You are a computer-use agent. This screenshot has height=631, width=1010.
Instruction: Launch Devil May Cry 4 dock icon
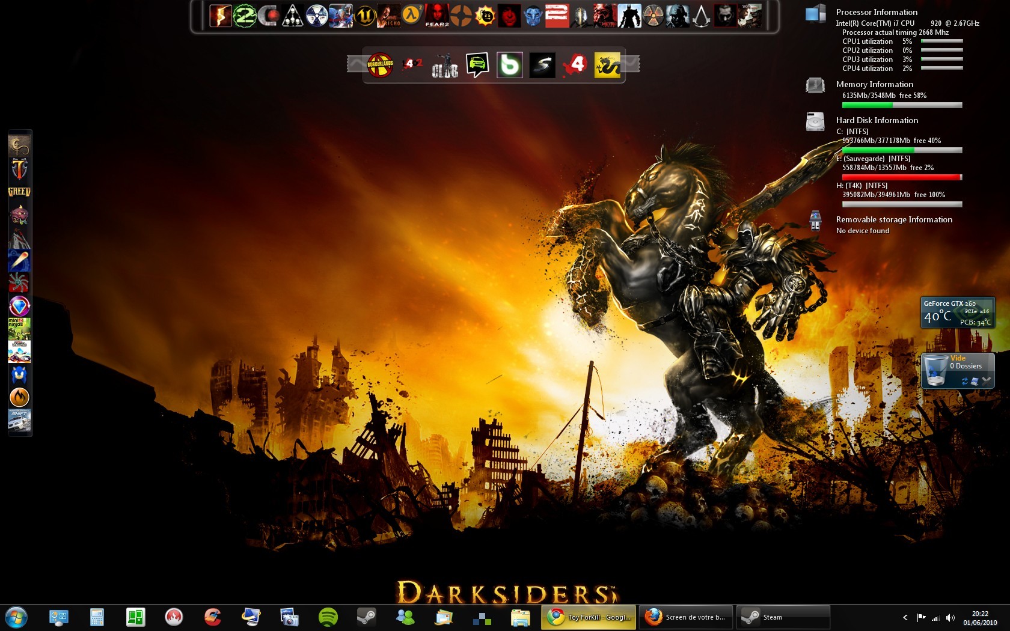coord(340,16)
